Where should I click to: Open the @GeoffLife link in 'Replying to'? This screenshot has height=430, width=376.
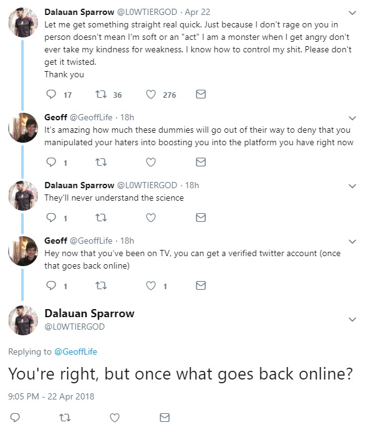[75, 351]
